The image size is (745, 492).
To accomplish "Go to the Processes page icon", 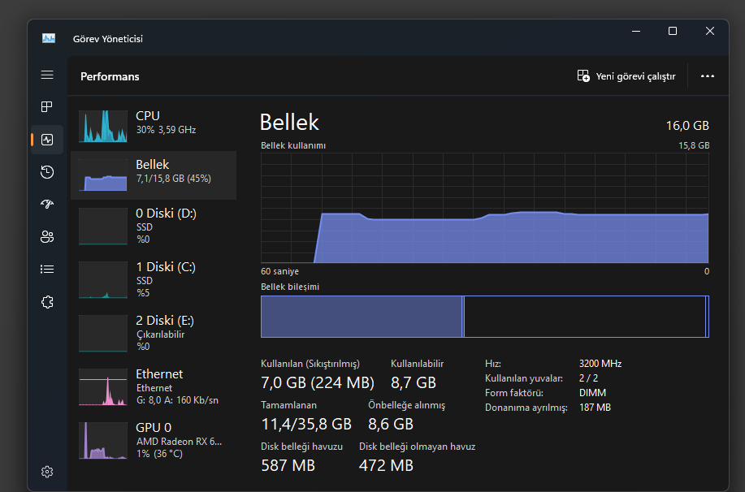I will pyautogui.click(x=47, y=107).
